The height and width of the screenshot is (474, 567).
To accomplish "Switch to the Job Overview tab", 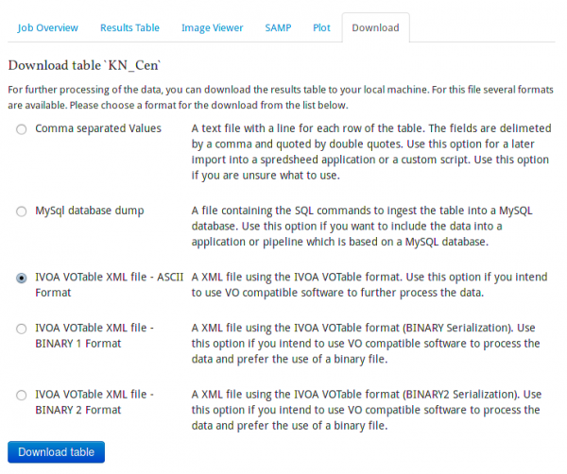I will click(x=47, y=28).
